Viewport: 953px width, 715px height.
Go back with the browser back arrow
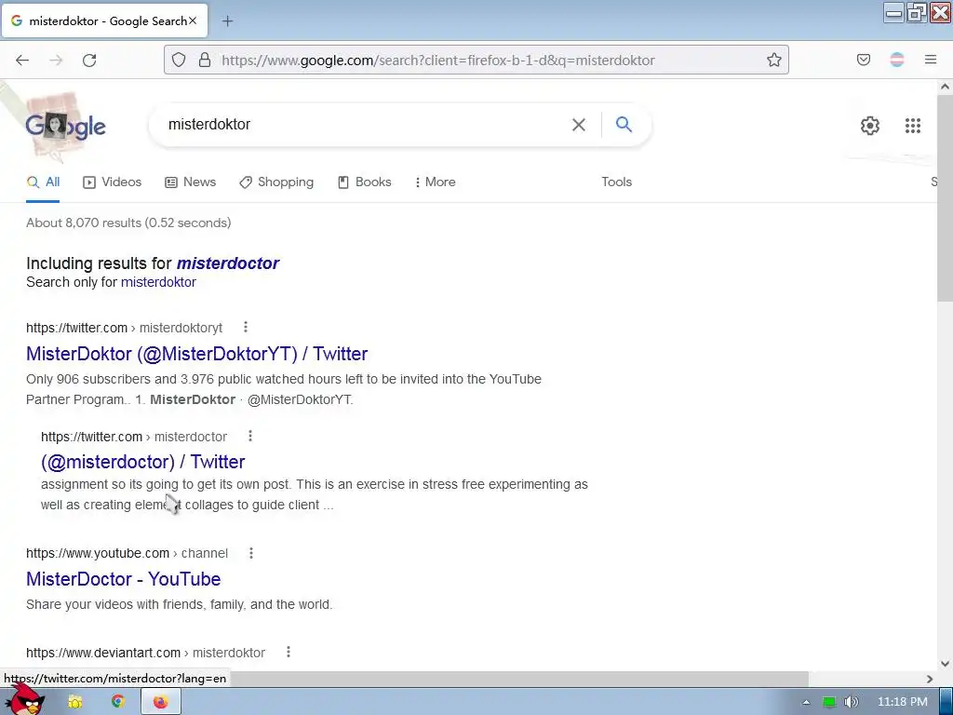(x=22, y=61)
